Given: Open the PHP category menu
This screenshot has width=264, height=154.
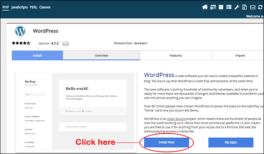Looking at the screenshot, I should [x=6, y=7].
